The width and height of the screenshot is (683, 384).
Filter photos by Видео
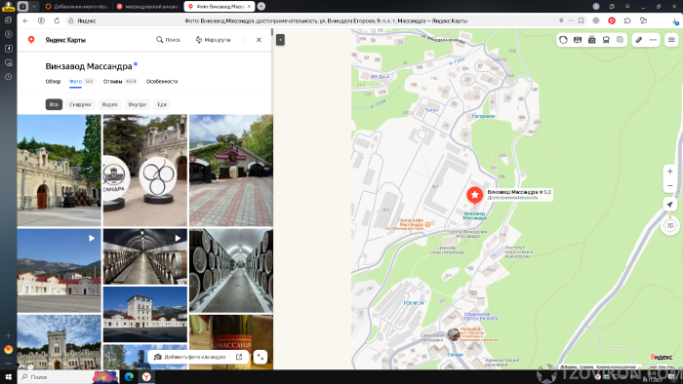pyautogui.click(x=109, y=104)
